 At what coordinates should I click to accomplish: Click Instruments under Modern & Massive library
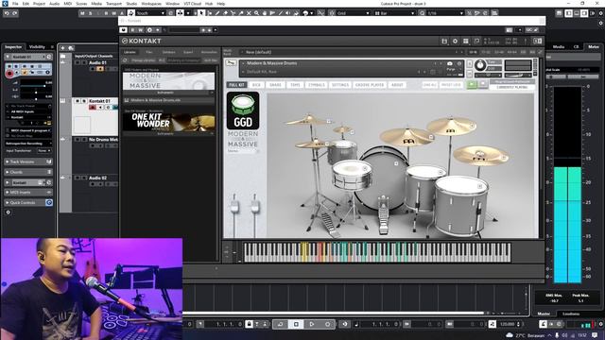point(165,93)
